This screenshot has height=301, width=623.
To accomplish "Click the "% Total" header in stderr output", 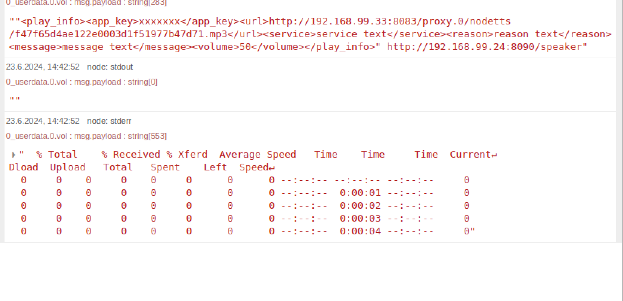I will point(57,155).
